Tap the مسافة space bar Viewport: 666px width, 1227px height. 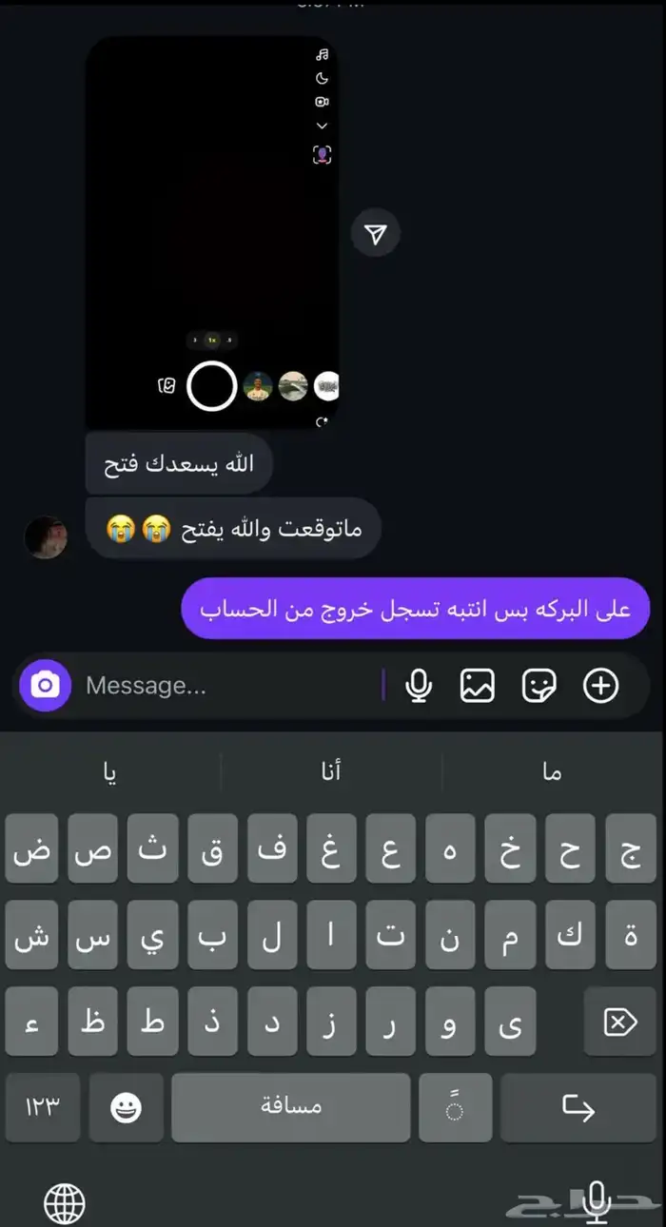291,1108
